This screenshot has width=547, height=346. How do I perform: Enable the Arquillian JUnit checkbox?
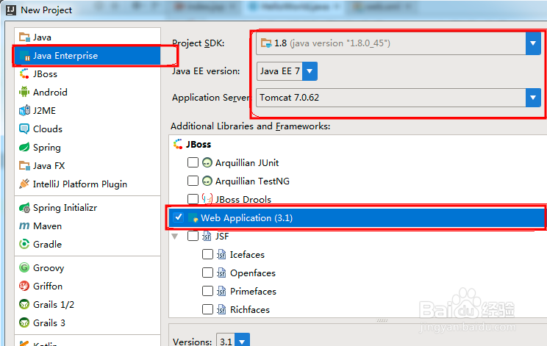point(193,162)
